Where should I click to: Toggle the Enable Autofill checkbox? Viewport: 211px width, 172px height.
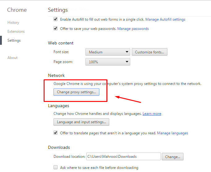pyautogui.click(x=55, y=19)
